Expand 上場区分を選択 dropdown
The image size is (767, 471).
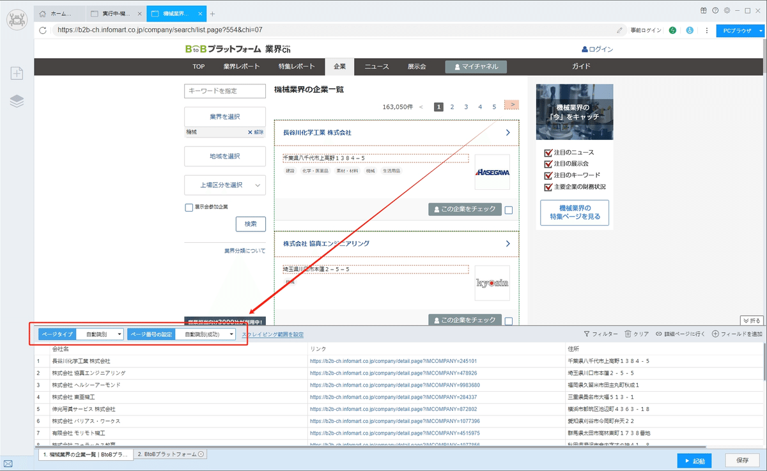click(x=224, y=185)
